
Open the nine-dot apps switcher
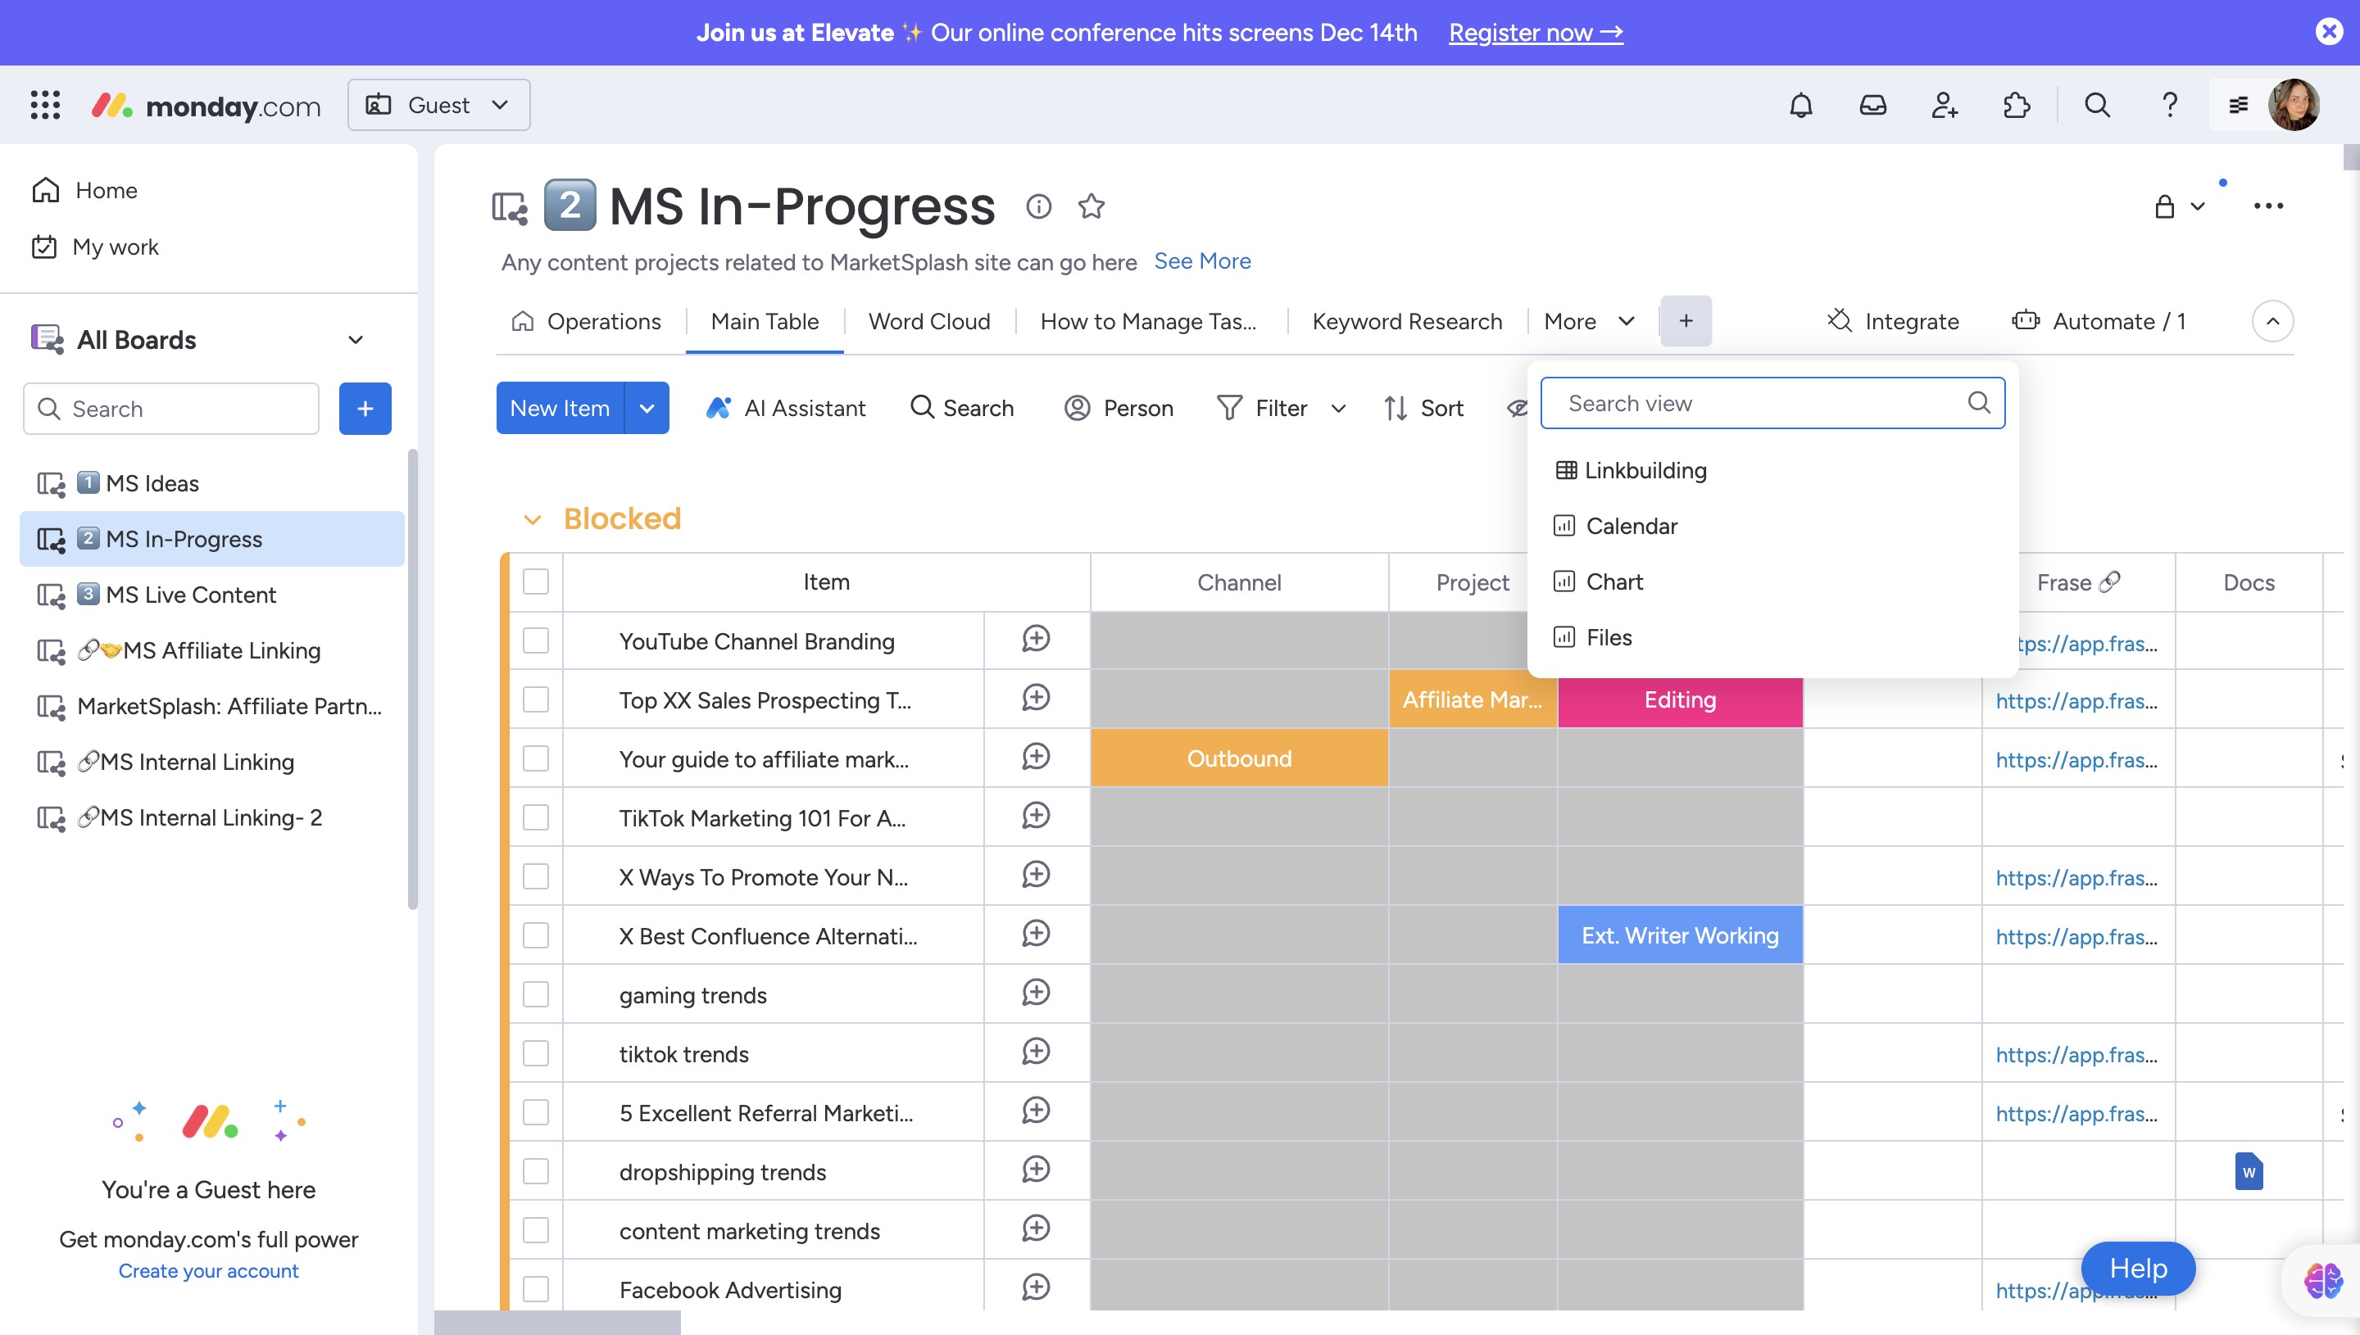coord(45,106)
